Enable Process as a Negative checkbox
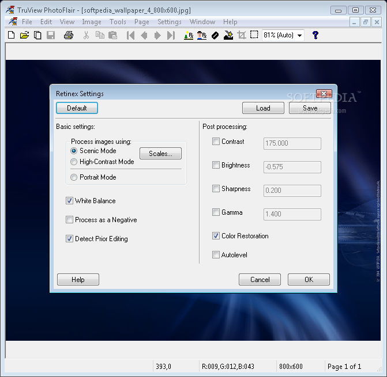The image size is (387, 377). 69,220
